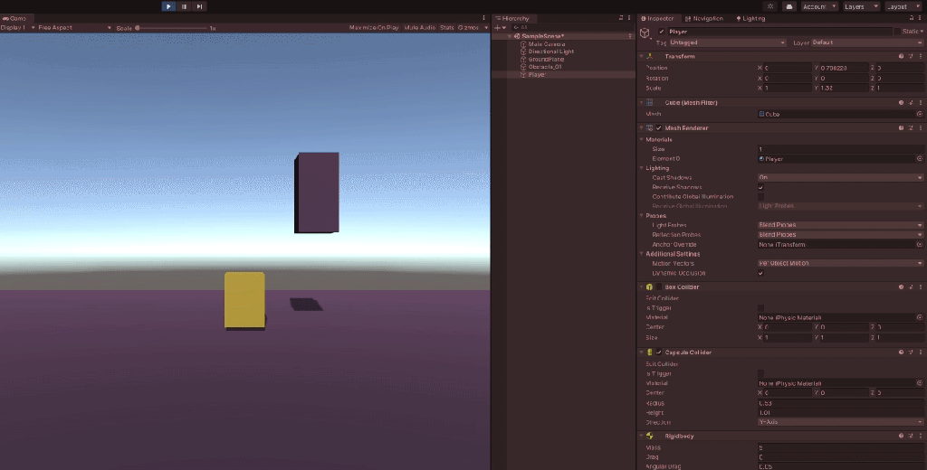Click the Player name field
The image size is (927, 470).
[x=779, y=32]
